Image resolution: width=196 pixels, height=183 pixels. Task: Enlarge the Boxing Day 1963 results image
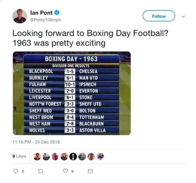pyautogui.click(x=72, y=93)
